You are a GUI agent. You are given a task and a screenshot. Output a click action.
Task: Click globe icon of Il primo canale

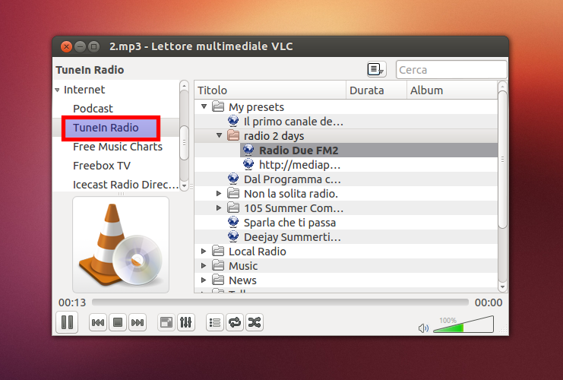pos(233,121)
